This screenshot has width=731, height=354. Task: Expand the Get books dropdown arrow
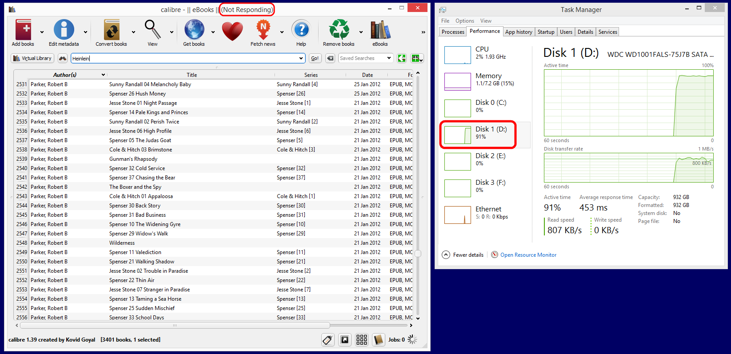coord(213,32)
